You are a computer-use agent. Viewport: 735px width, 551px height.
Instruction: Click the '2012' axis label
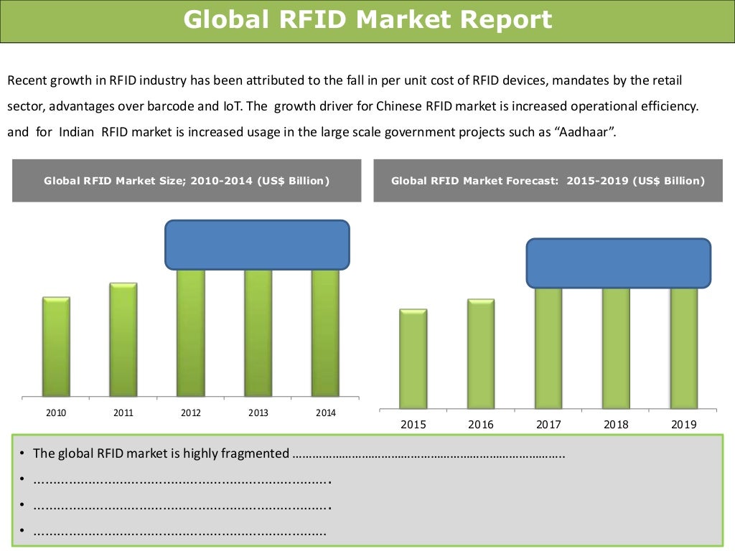191,413
